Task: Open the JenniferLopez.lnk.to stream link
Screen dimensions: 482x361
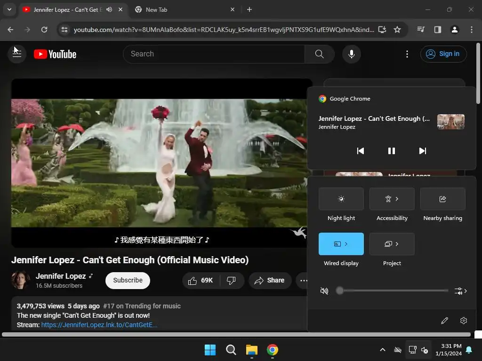Action: pyautogui.click(x=99, y=325)
